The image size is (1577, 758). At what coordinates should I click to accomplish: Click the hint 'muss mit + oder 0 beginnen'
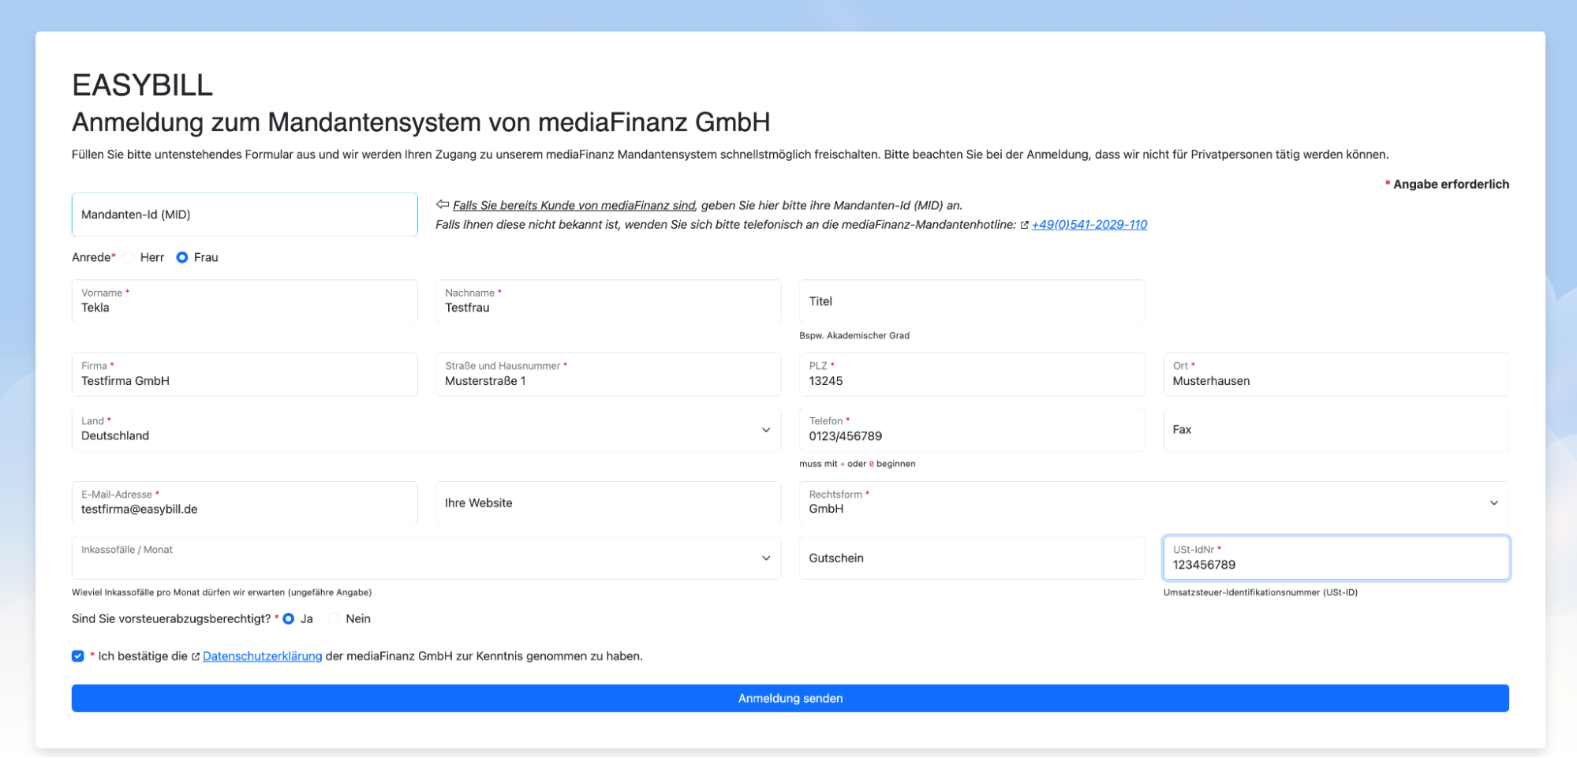coord(858,465)
